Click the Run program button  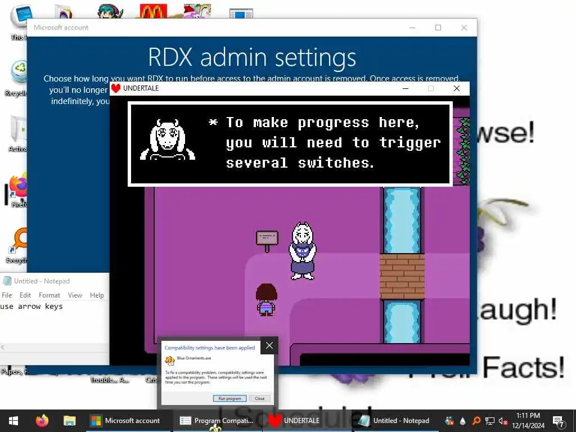(x=229, y=398)
